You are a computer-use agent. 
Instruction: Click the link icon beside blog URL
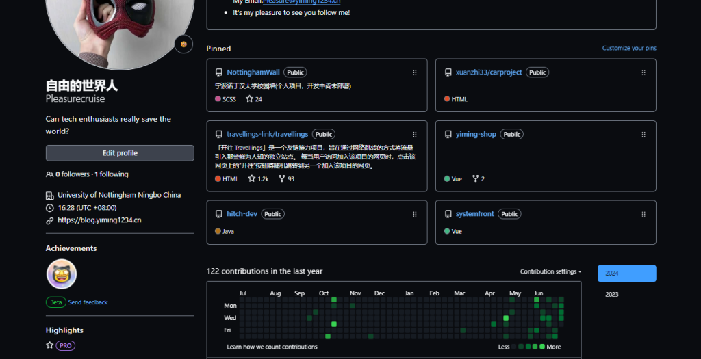click(49, 220)
